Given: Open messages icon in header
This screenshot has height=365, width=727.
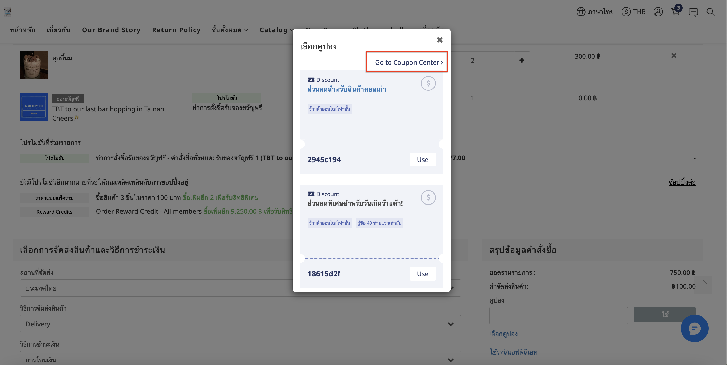Looking at the screenshot, I should coord(693,12).
